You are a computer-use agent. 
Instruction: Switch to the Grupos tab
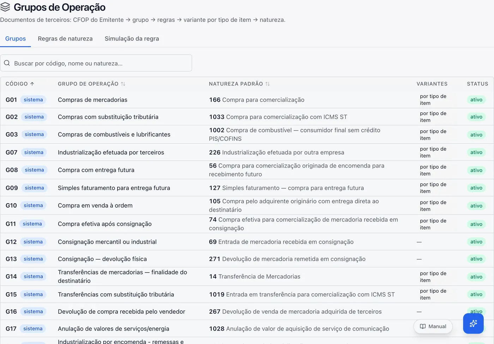(16, 39)
